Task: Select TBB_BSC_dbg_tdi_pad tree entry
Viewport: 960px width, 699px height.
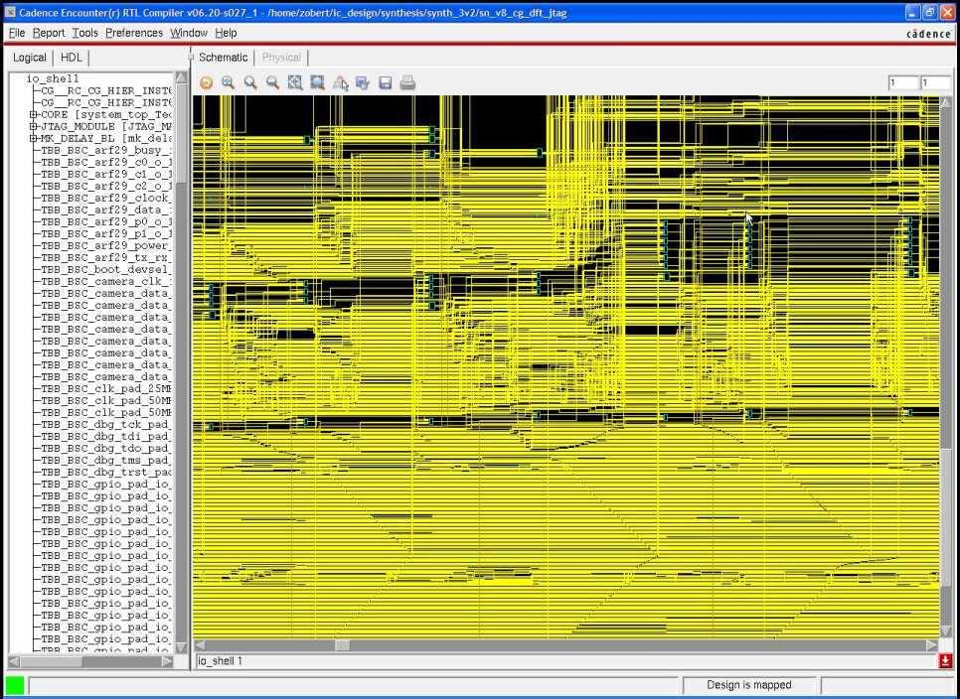Action: click(106, 437)
